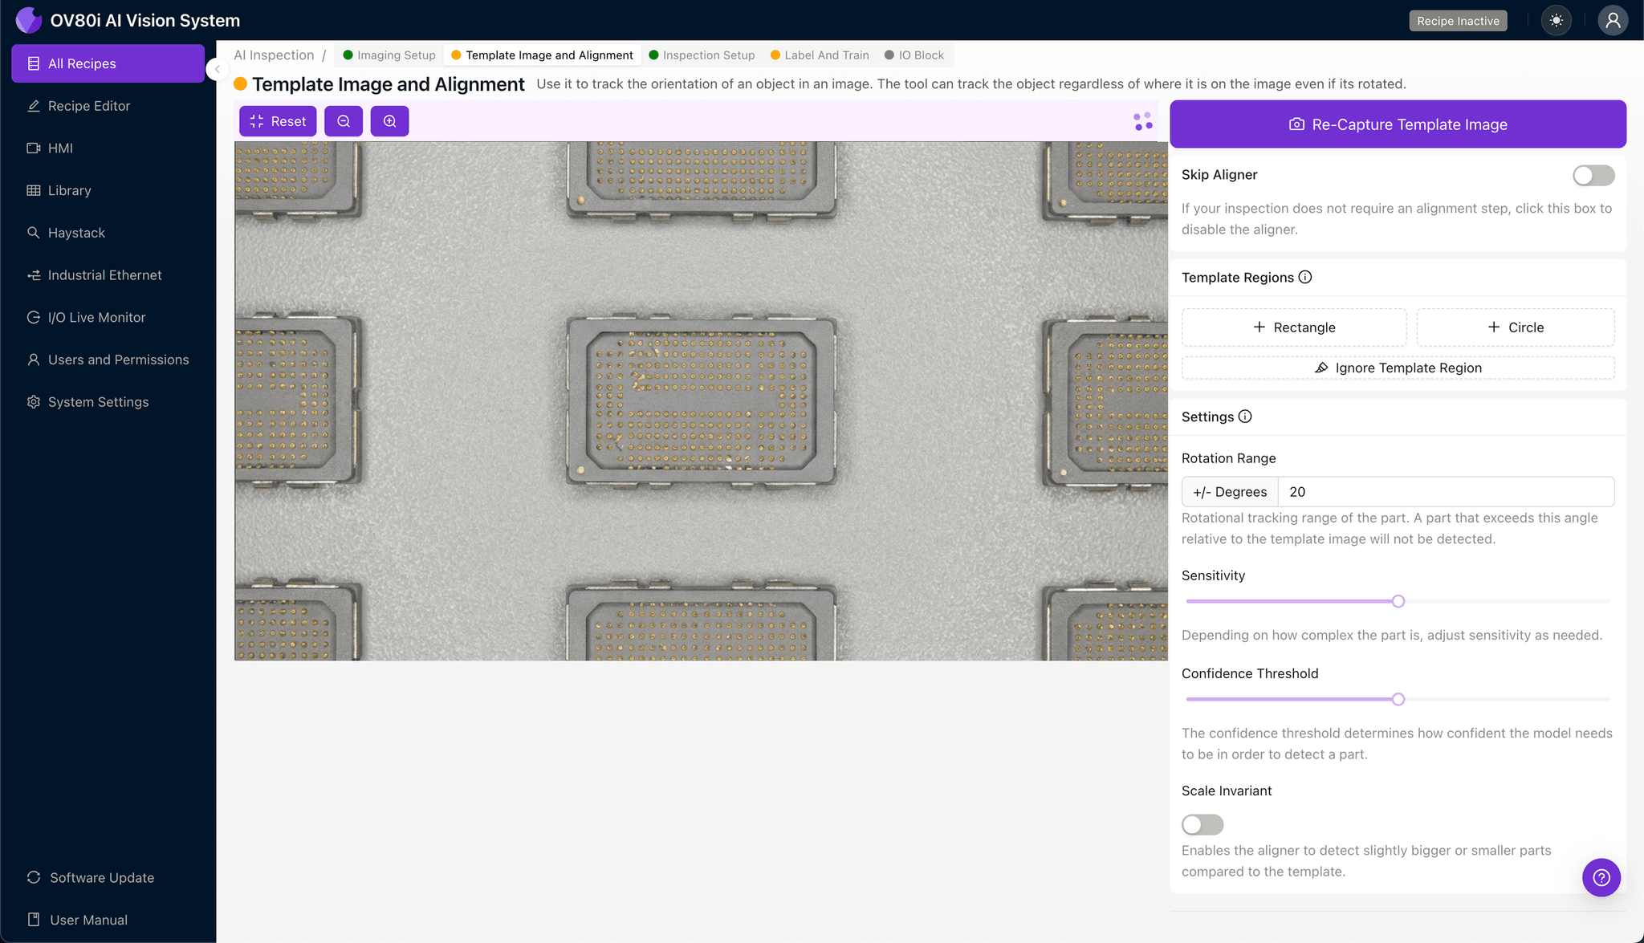Click Re-Capture Template Image

tap(1397, 124)
